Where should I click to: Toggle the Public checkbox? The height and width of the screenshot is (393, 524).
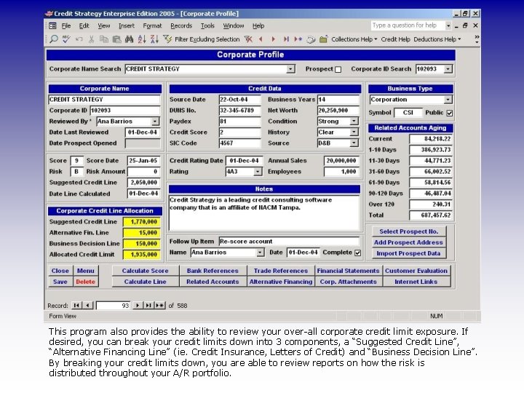(x=450, y=113)
